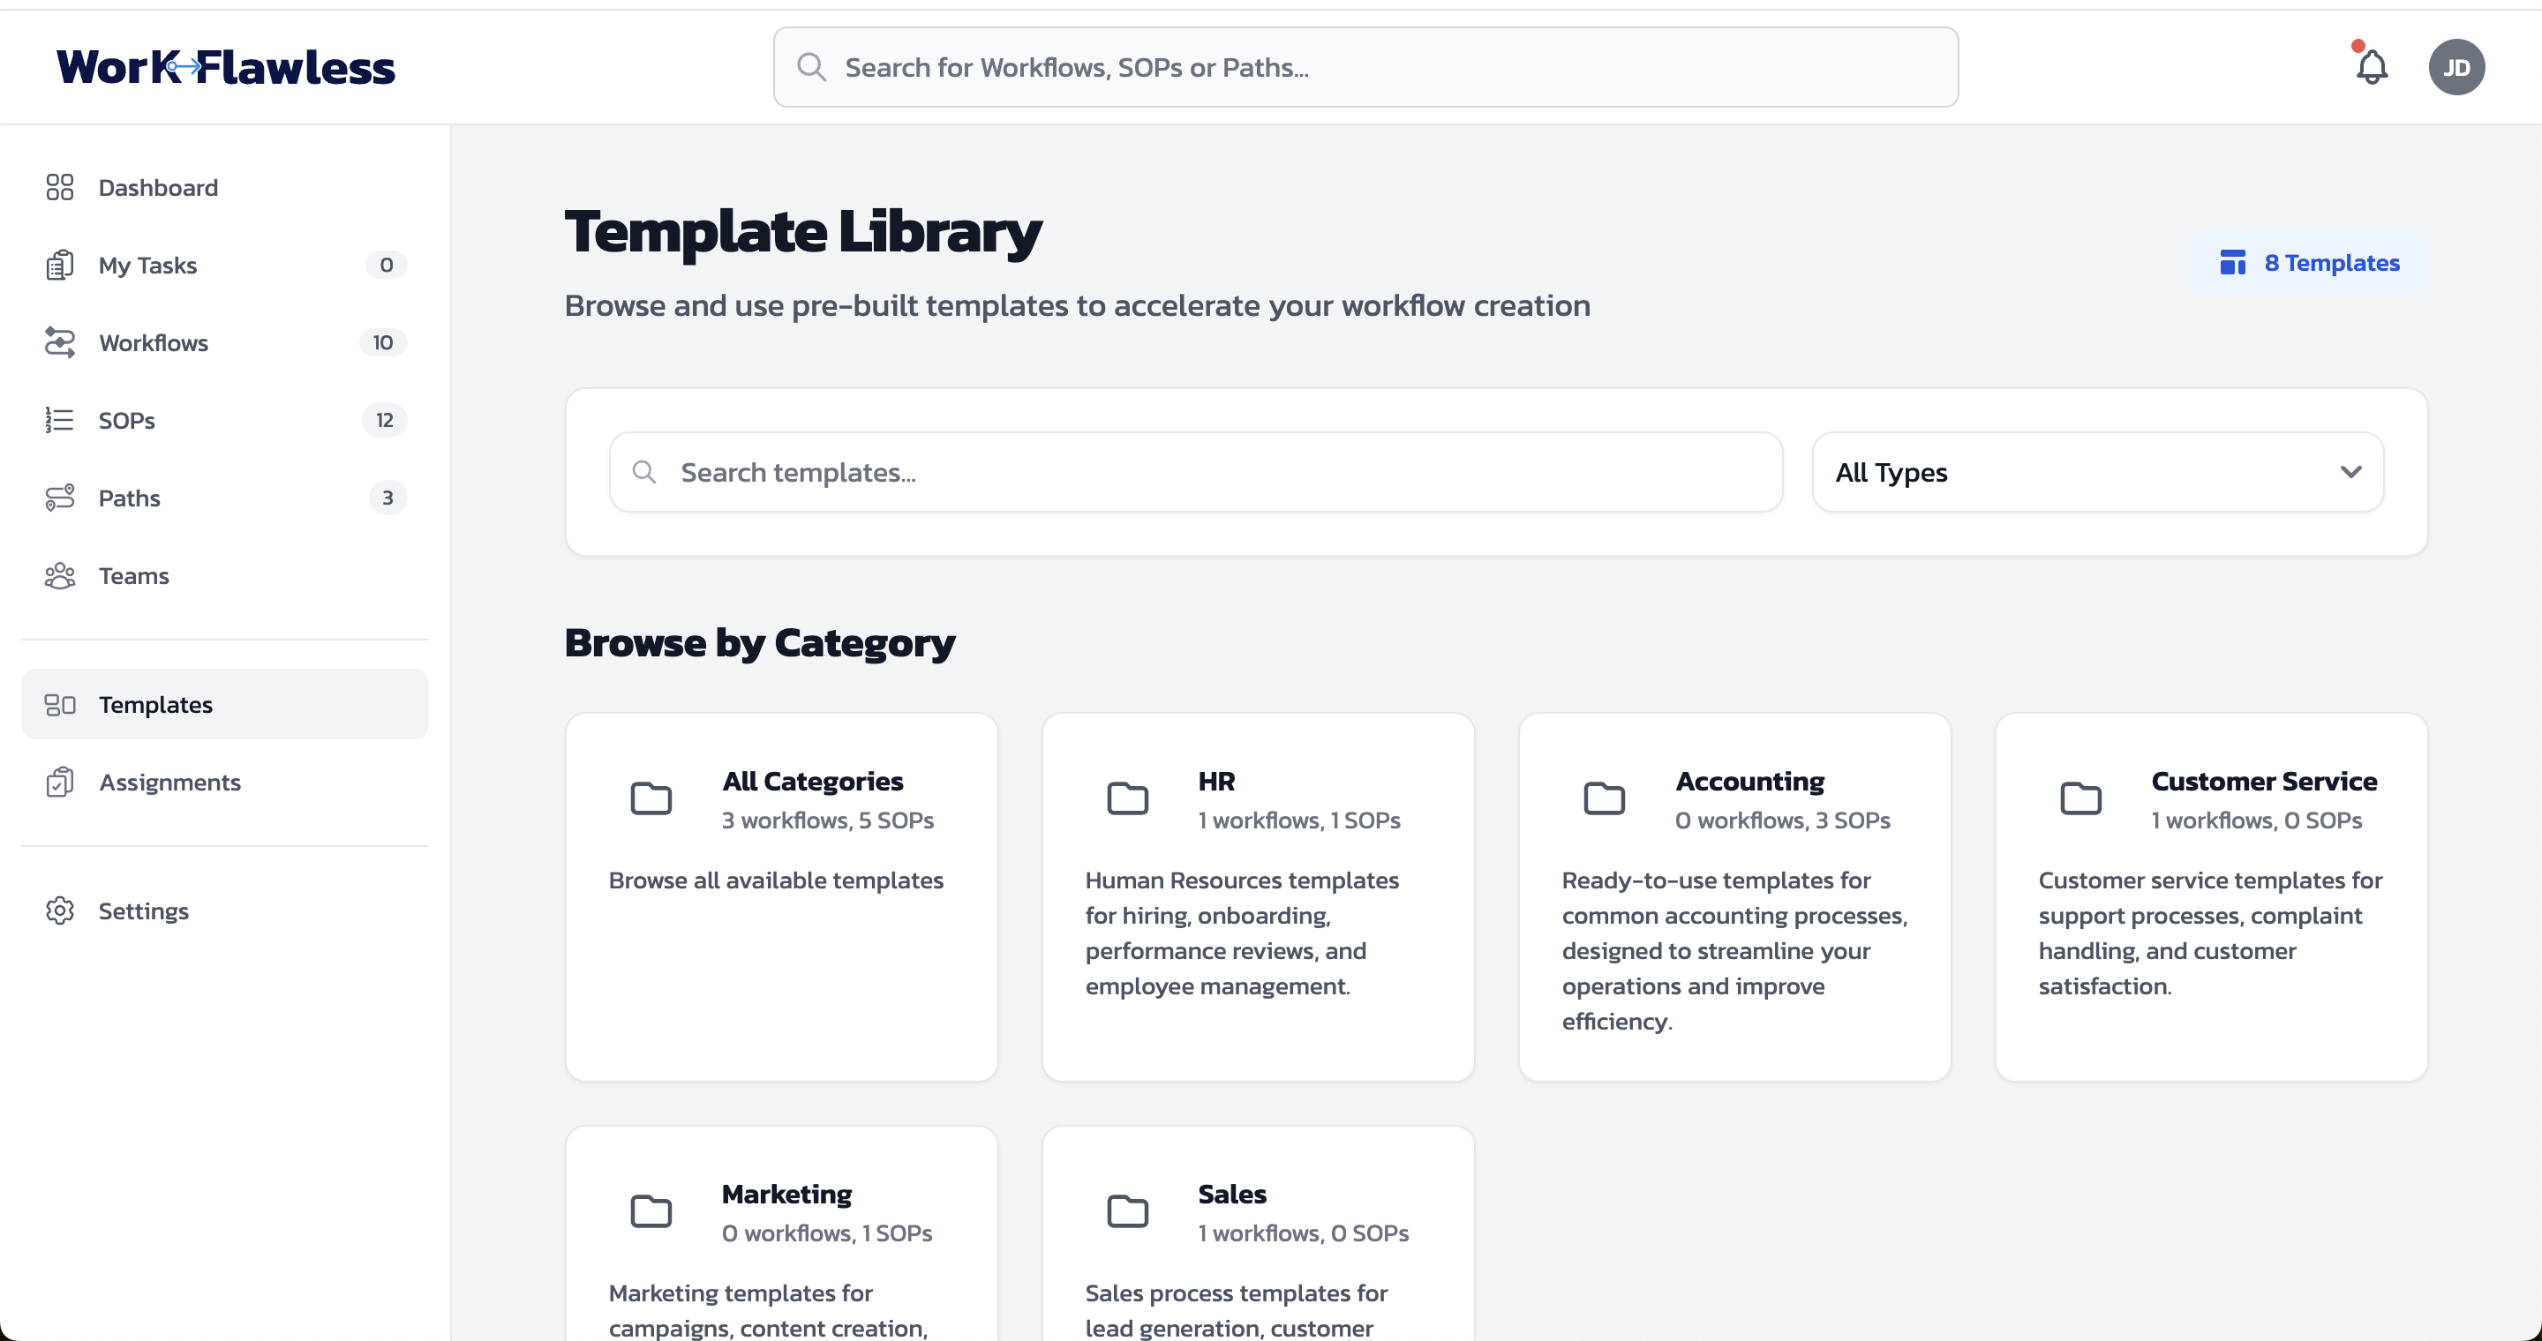Click the Workflows icon in sidebar
The image size is (2542, 1341).
60,342
